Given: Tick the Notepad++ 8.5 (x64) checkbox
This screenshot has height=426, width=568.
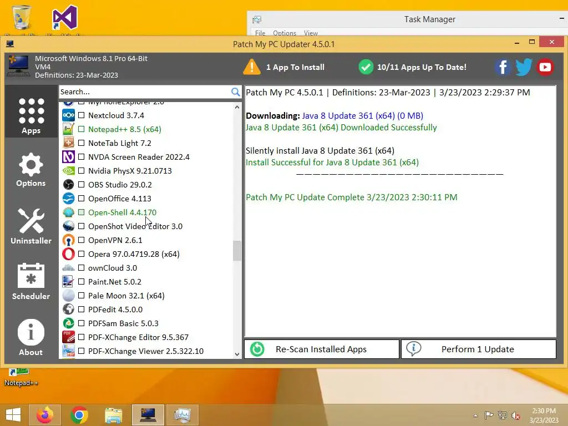Looking at the screenshot, I should pyautogui.click(x=82, y=129).
